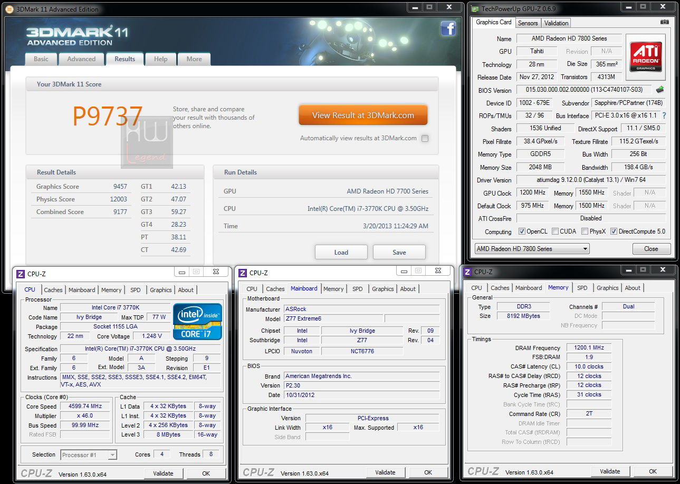Viewport: 680px width, 484px height.
Task: Click OK in CPU-Z Memory window
Action: point(653,471)
